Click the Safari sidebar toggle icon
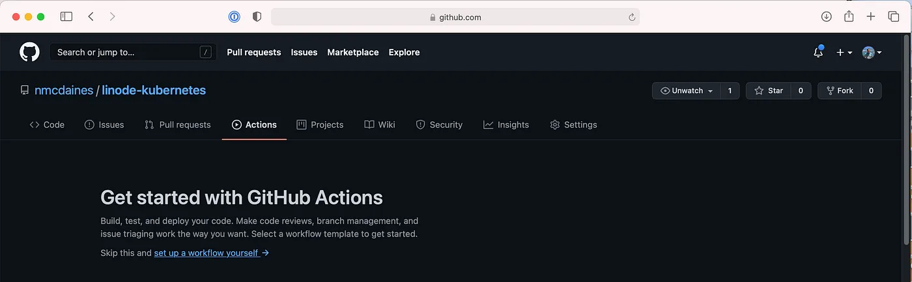This screenshot has width=912, height=282. 66,17
